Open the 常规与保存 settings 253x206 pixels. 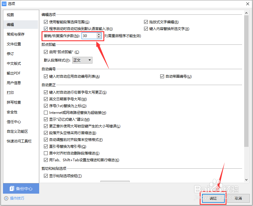tap(21, 34)
